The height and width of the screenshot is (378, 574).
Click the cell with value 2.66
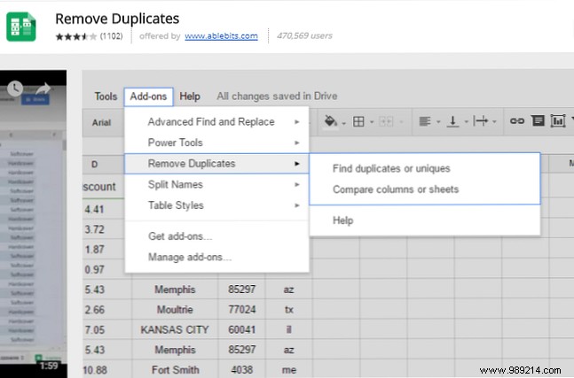coord(106,310)
